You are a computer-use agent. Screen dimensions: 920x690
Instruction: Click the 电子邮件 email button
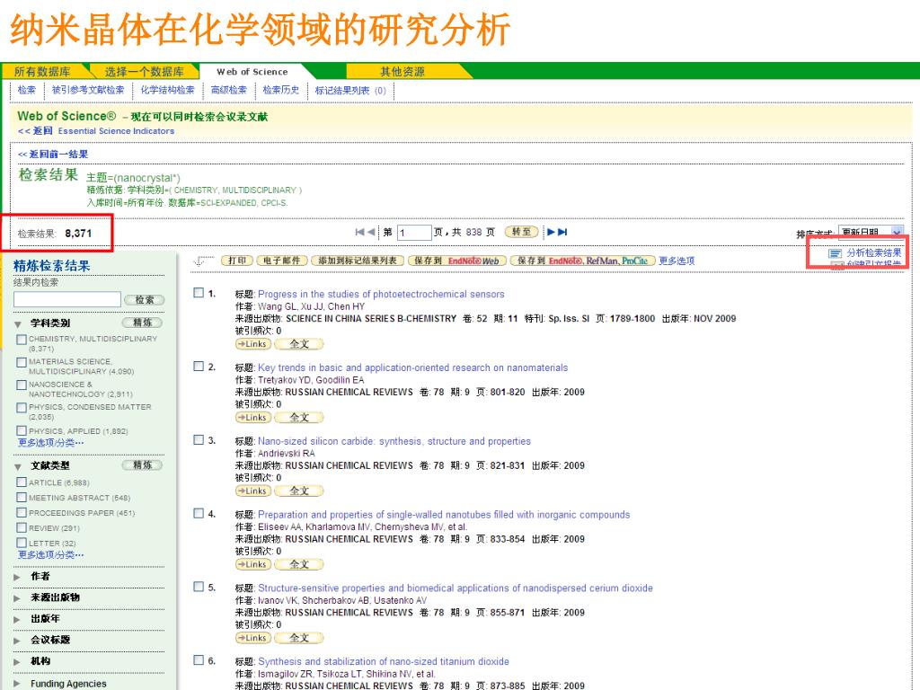click(282, 261)
